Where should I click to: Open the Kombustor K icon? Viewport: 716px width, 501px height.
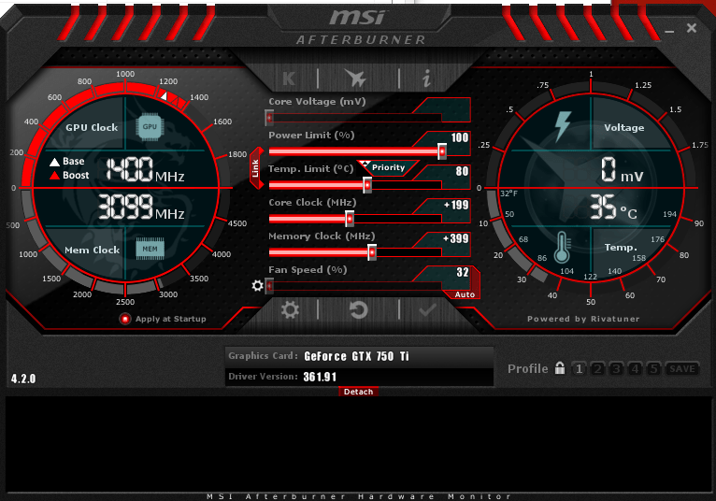click(289, 79)
